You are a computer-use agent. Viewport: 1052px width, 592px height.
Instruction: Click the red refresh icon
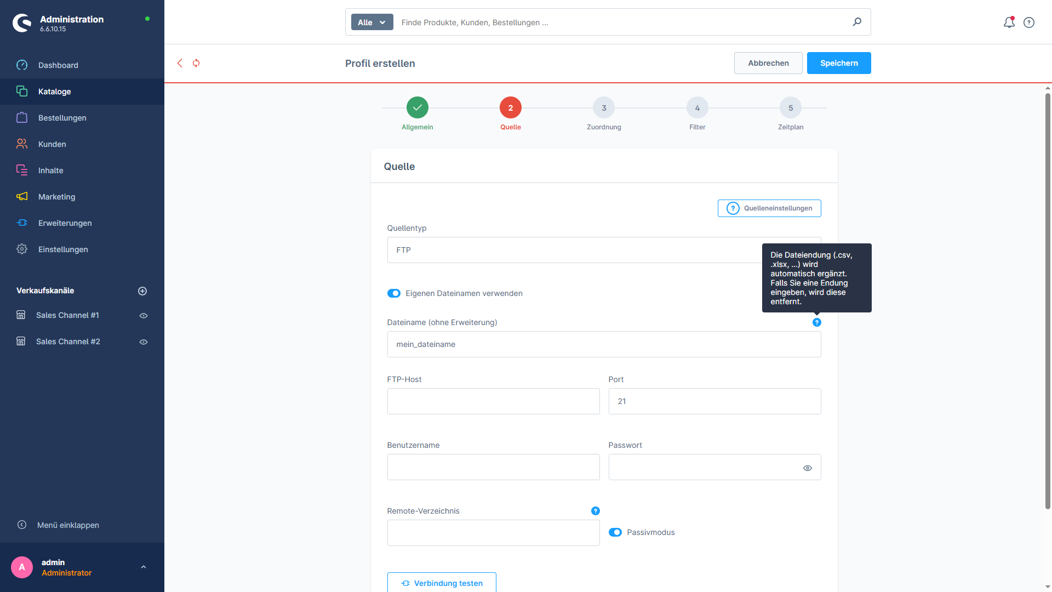(196, 63)
